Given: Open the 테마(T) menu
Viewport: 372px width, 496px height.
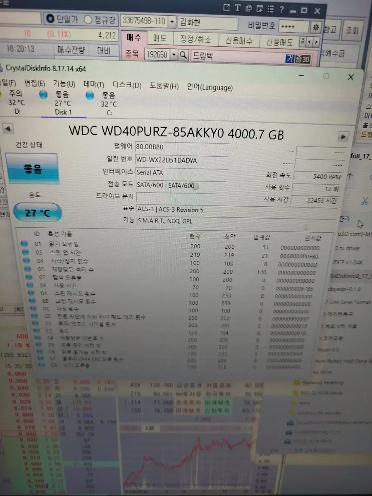Looking at the screenshot, I should pos(94,85).
